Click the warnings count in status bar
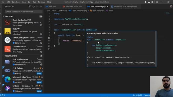This screenshot has height=97, width=173. tap(3, 95)
